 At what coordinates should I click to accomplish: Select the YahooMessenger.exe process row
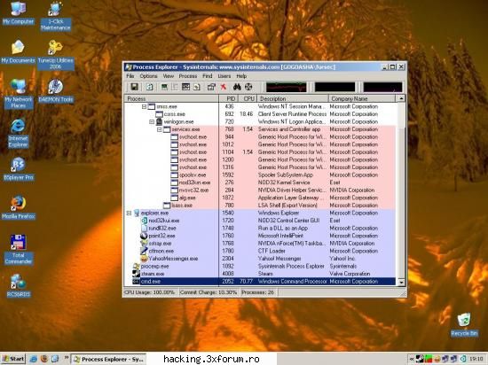point(260,259)
